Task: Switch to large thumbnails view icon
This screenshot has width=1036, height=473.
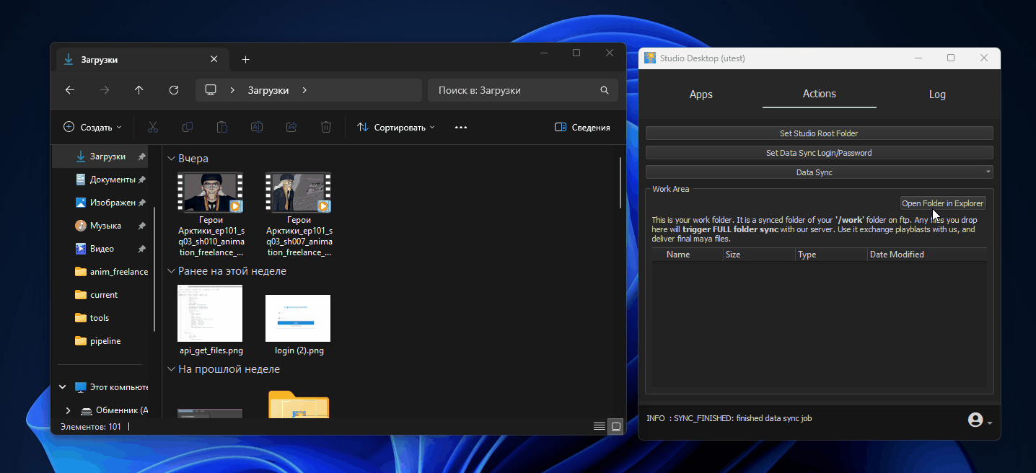Action: click(x=615, y=426)
